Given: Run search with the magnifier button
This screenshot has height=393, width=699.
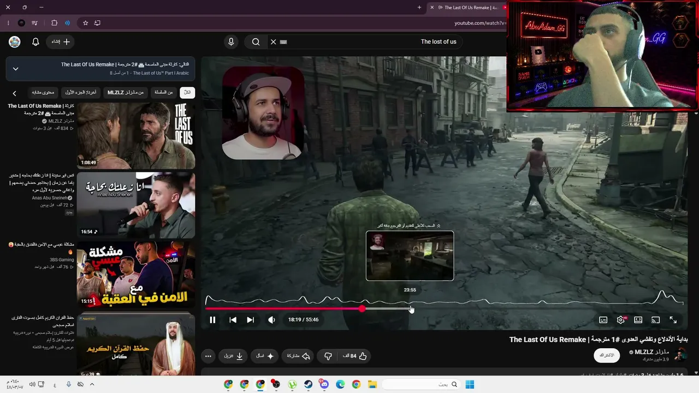Looking at the screenshot, I should [256, 42].
